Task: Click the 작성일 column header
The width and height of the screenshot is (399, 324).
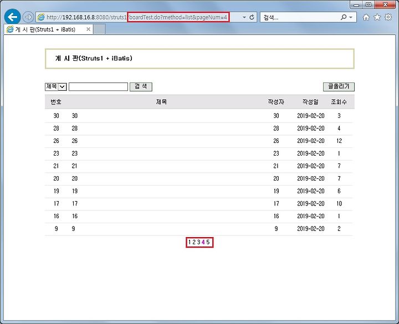Action: point(310,102)
